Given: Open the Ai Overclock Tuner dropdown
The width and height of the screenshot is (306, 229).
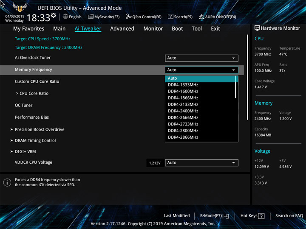Looking at the screenshot, I should [x=201, y=58].
